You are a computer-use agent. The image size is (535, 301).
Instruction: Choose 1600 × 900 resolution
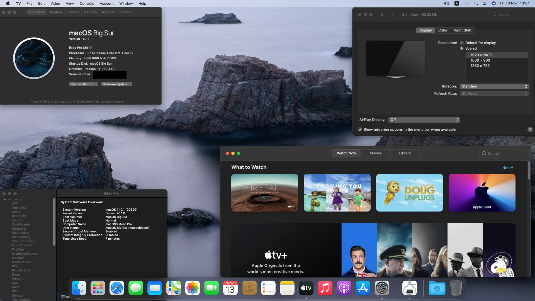pos(497,60)
